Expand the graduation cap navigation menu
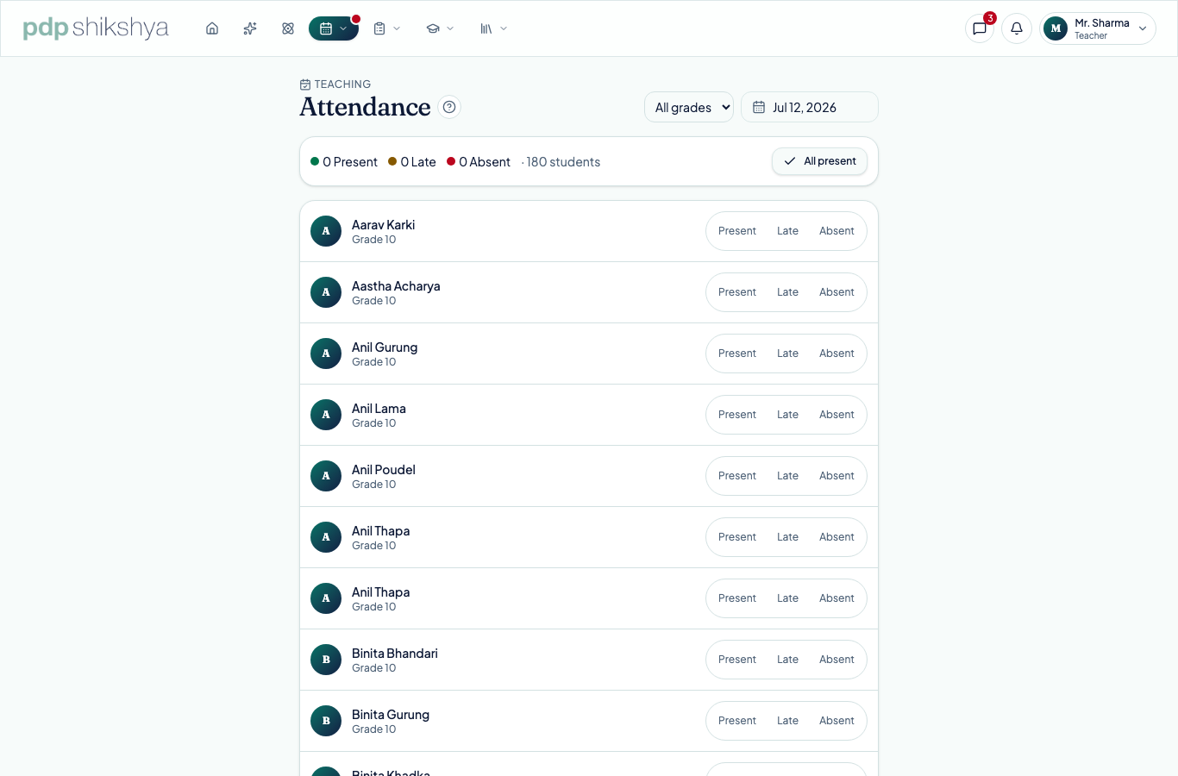The height and width of the screenshot is (776, 1178). pos(440,28)
